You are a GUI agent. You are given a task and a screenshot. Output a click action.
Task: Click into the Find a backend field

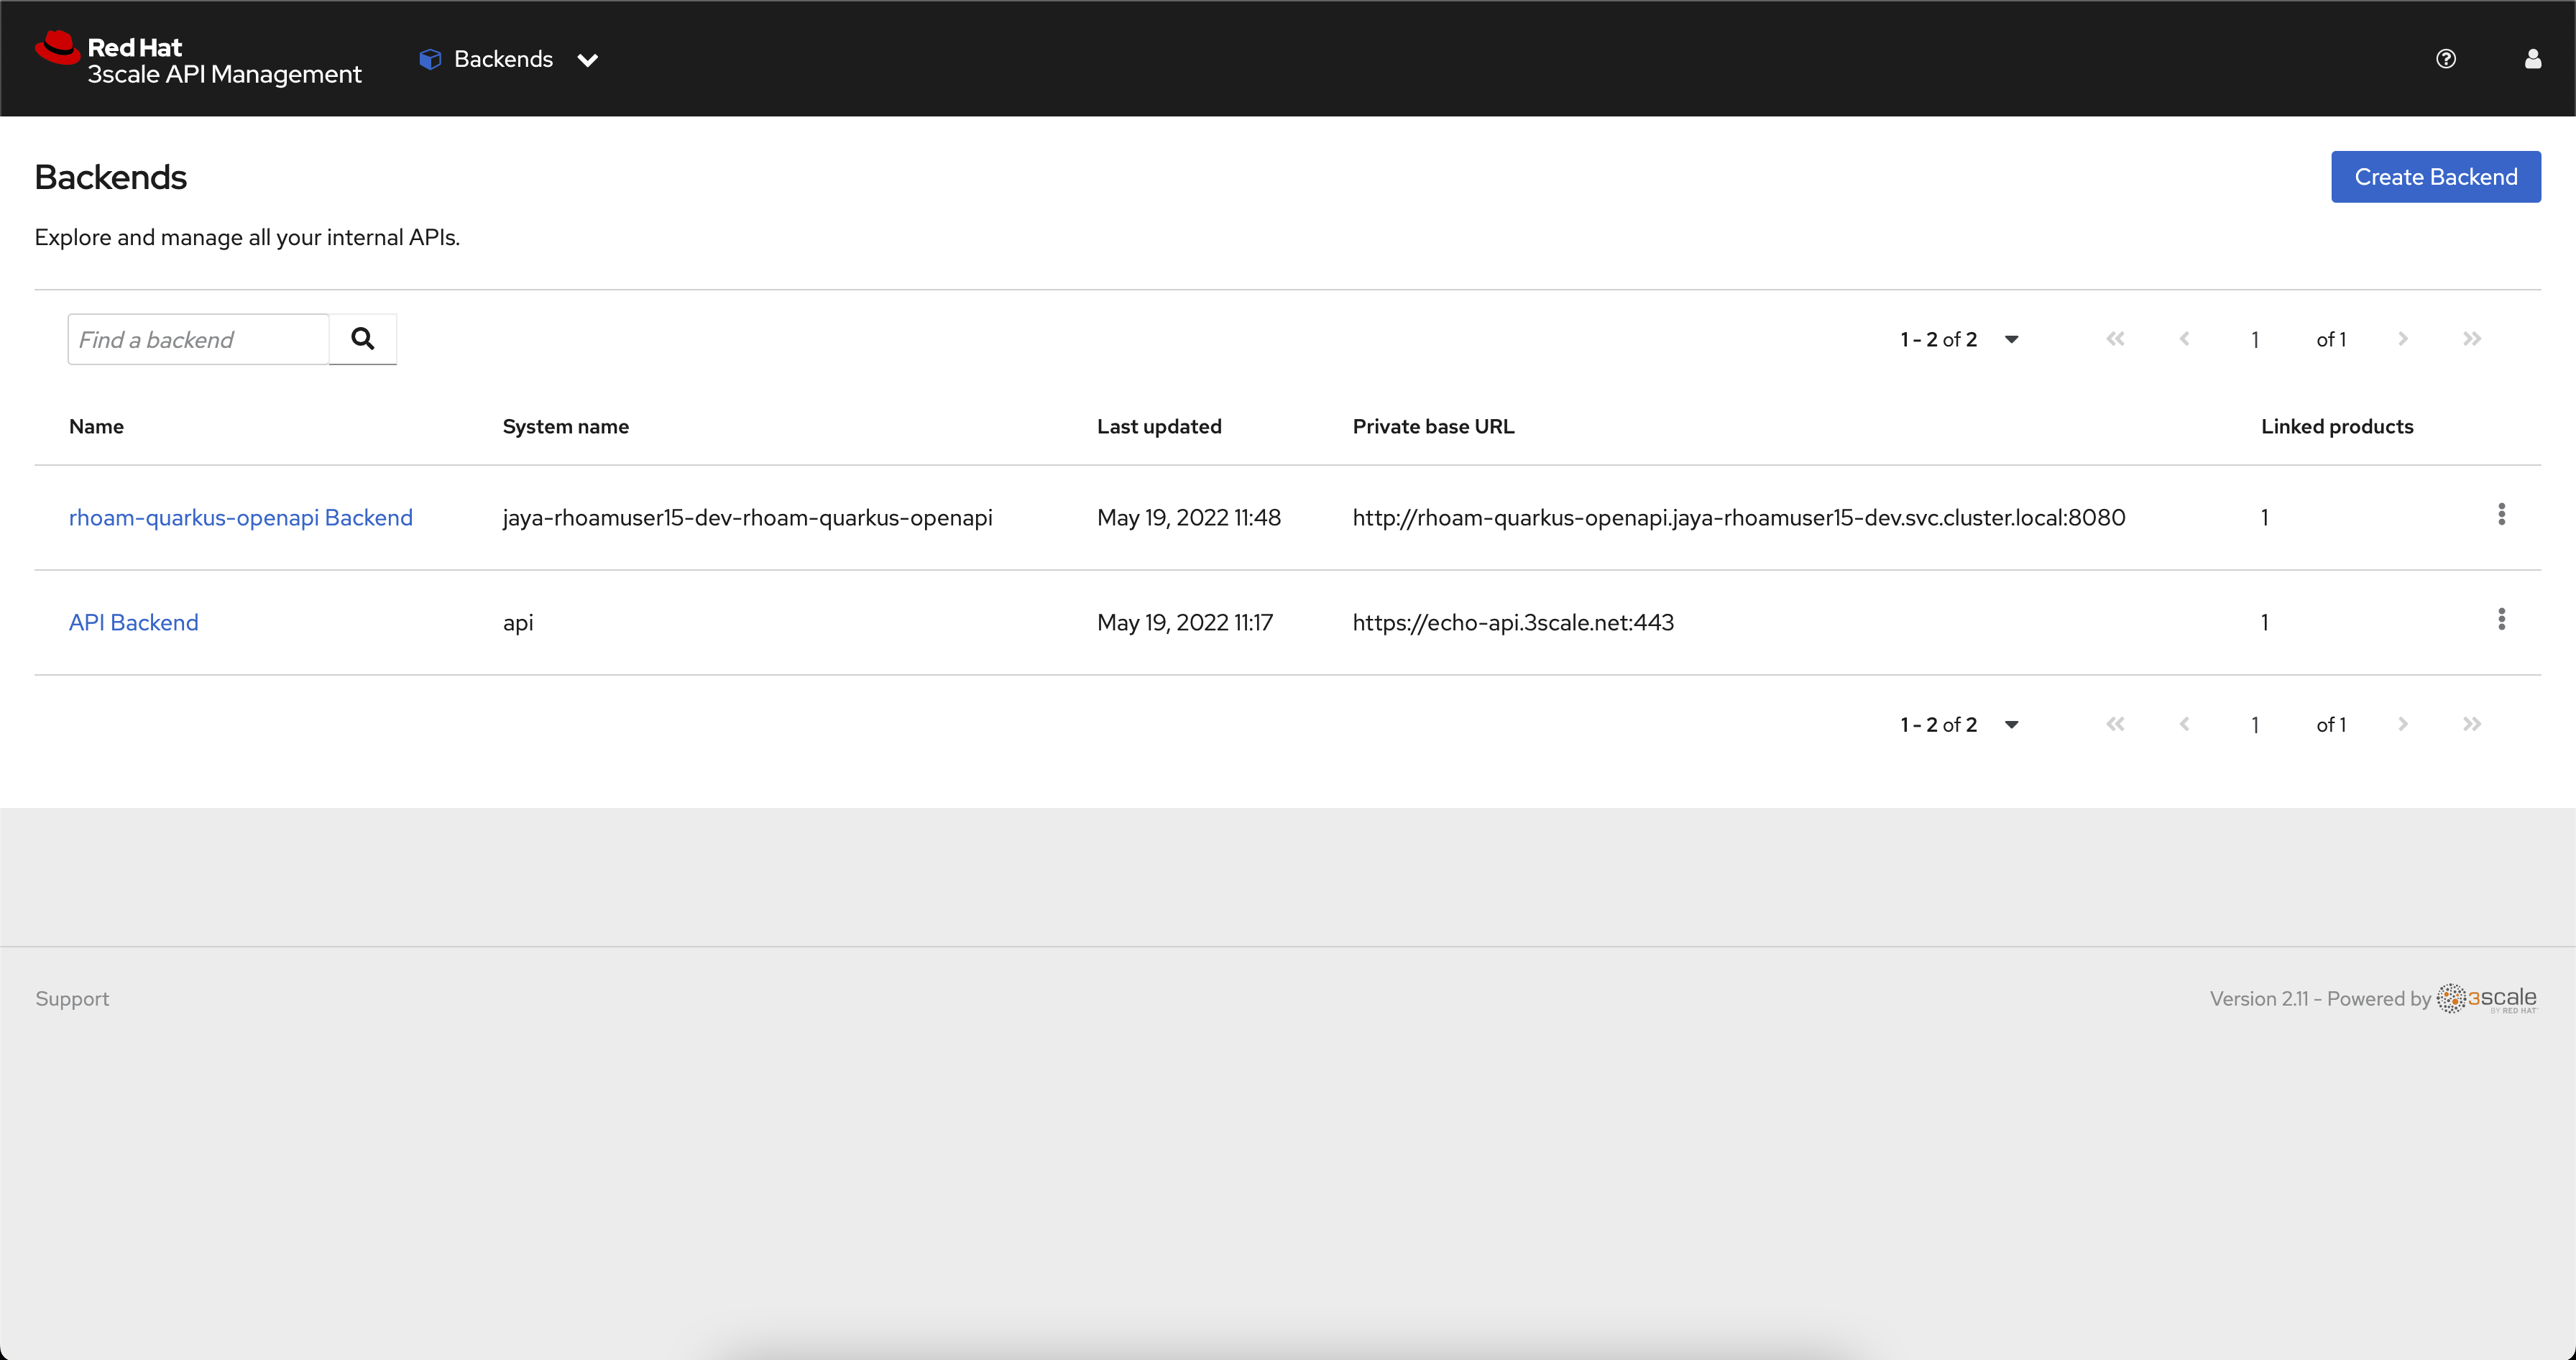tap(198, 340)
